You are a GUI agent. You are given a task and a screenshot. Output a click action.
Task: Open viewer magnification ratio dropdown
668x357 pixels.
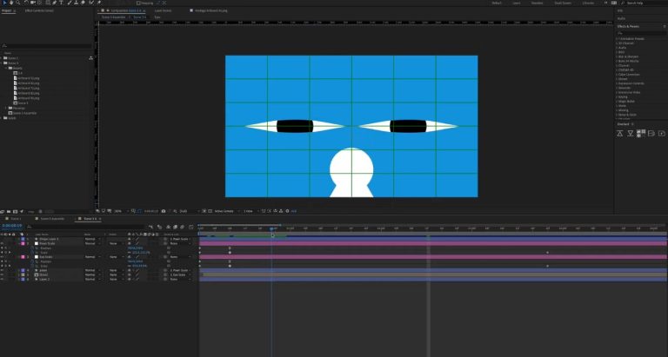[119, 211]
